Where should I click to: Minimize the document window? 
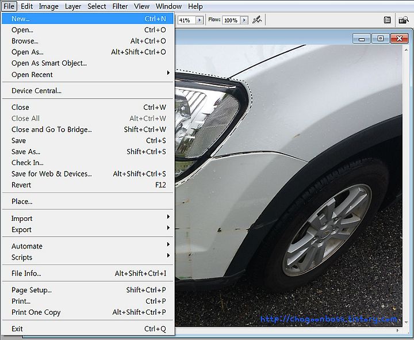[x=362, y=39]
